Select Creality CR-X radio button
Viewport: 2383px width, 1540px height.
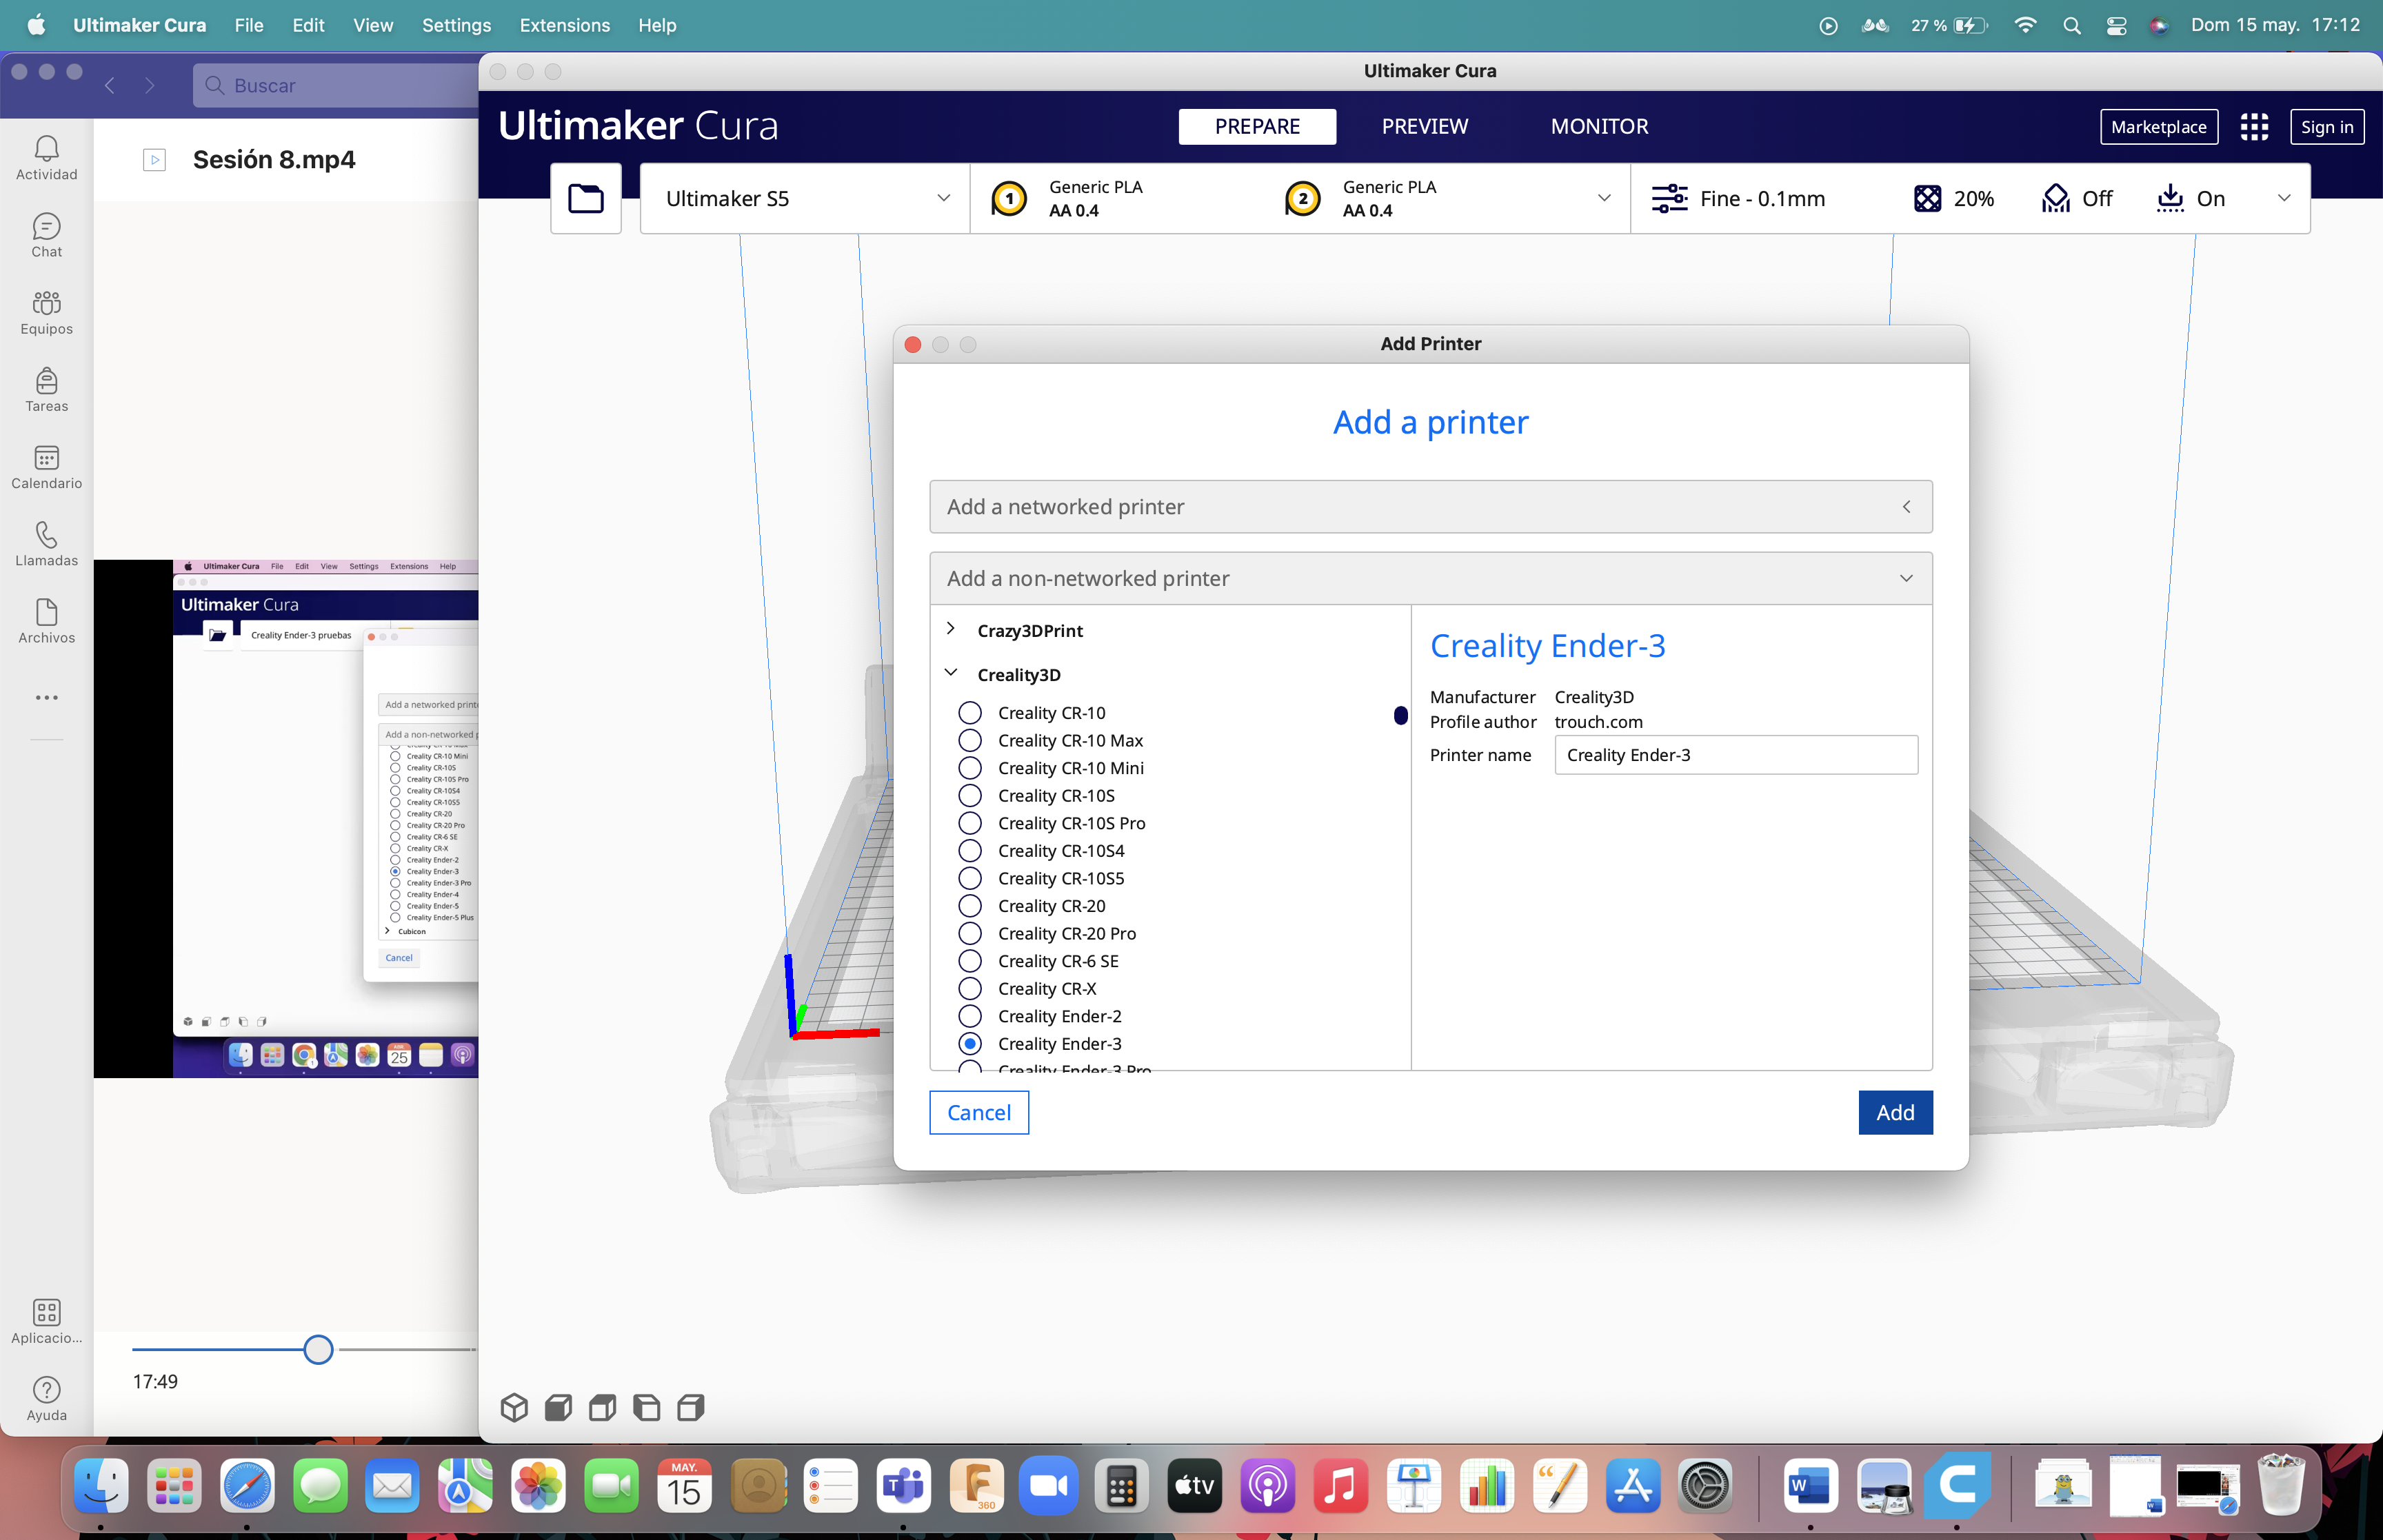click(x=969, y=988)
